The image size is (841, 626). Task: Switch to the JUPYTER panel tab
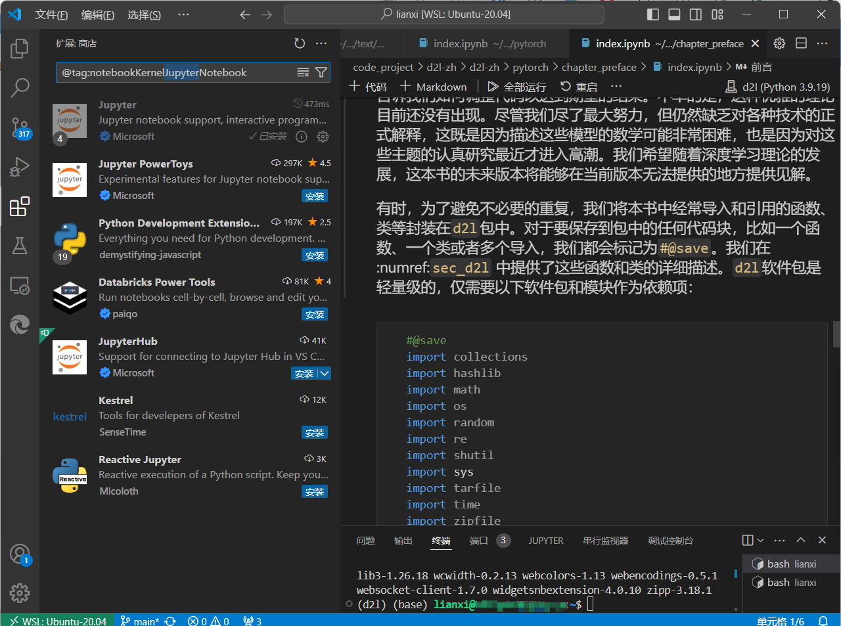(545, 541)
